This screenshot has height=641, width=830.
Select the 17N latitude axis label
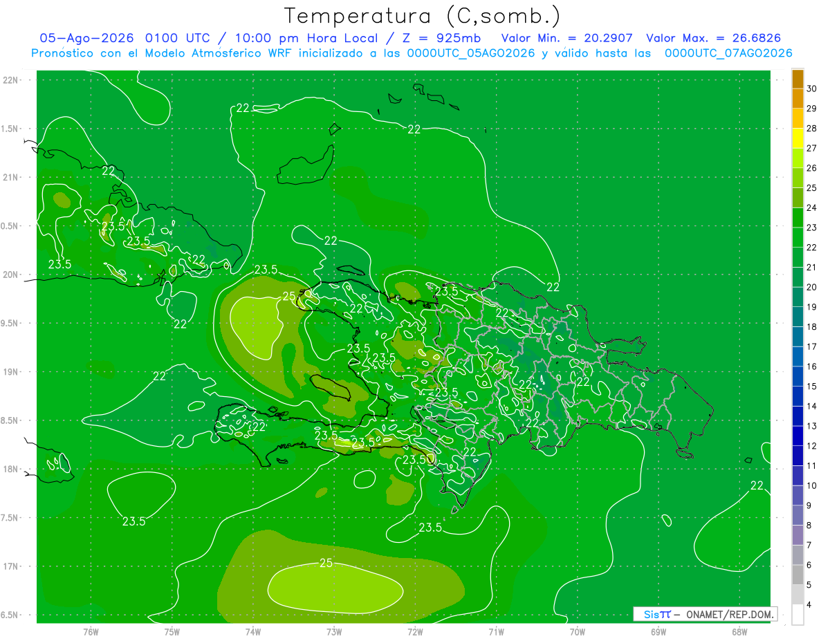click(x=11, y=566)
